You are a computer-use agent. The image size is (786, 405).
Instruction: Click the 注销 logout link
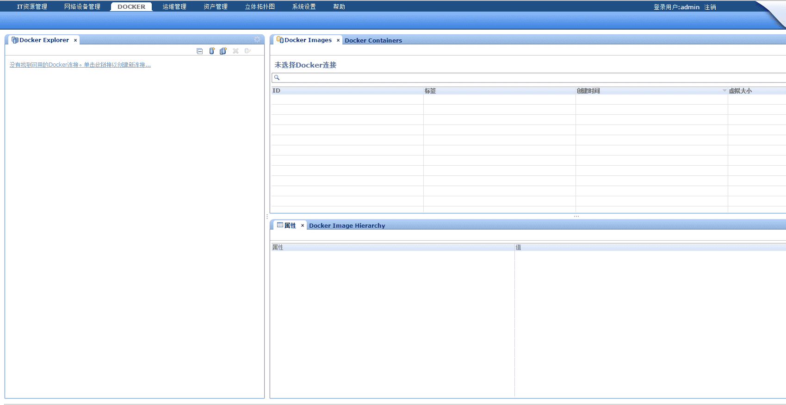(x=710, y=7)
